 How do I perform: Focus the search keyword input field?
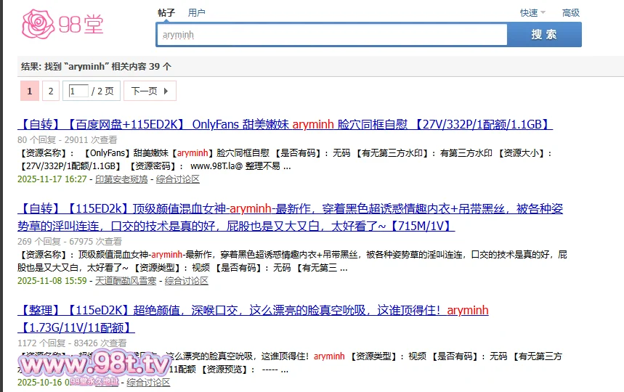pyautogui.click(x=331, y=35)
